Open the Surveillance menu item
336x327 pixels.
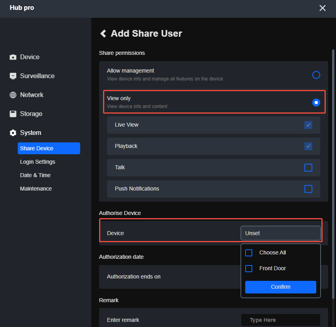(37, 76)
